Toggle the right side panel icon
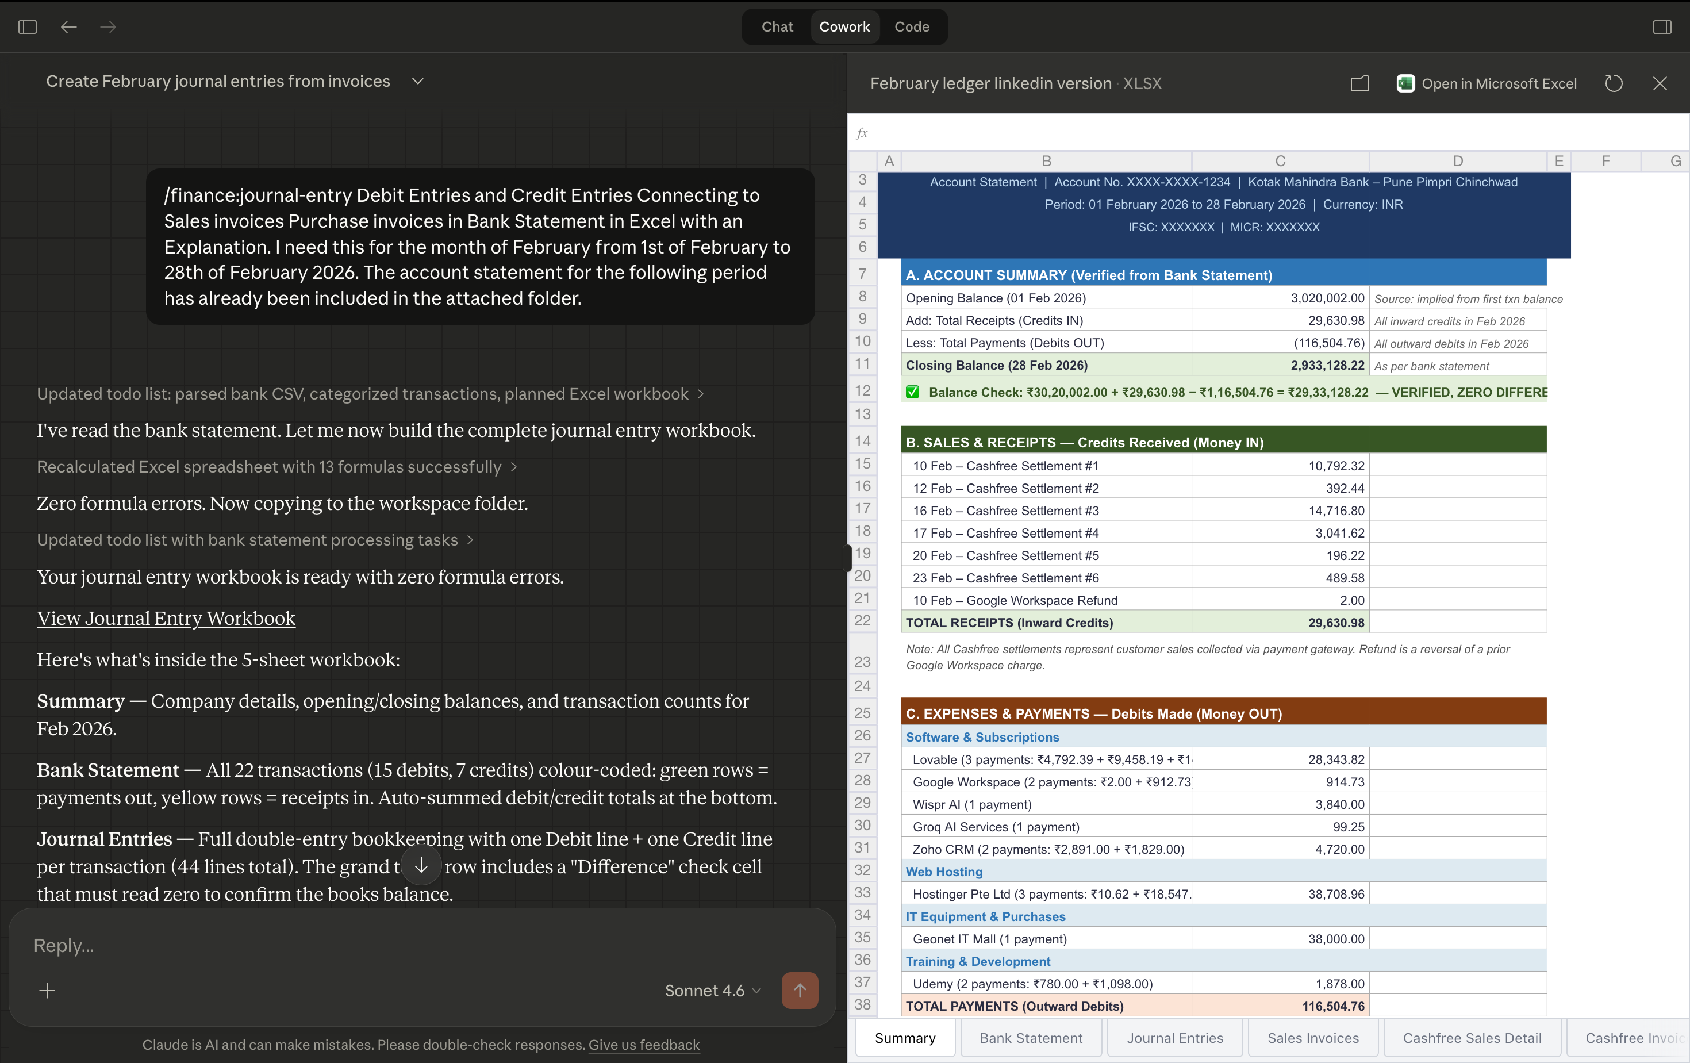Image resolution: width=1690 pixels, height=1063 pixels. 1662,26
